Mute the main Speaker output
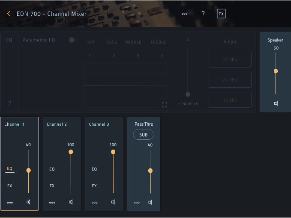The image size is (291, 218). [x=276, y=103]
